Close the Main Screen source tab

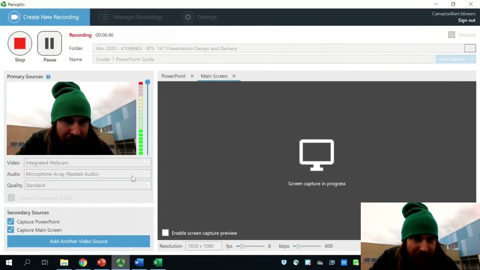click(234, 76)
